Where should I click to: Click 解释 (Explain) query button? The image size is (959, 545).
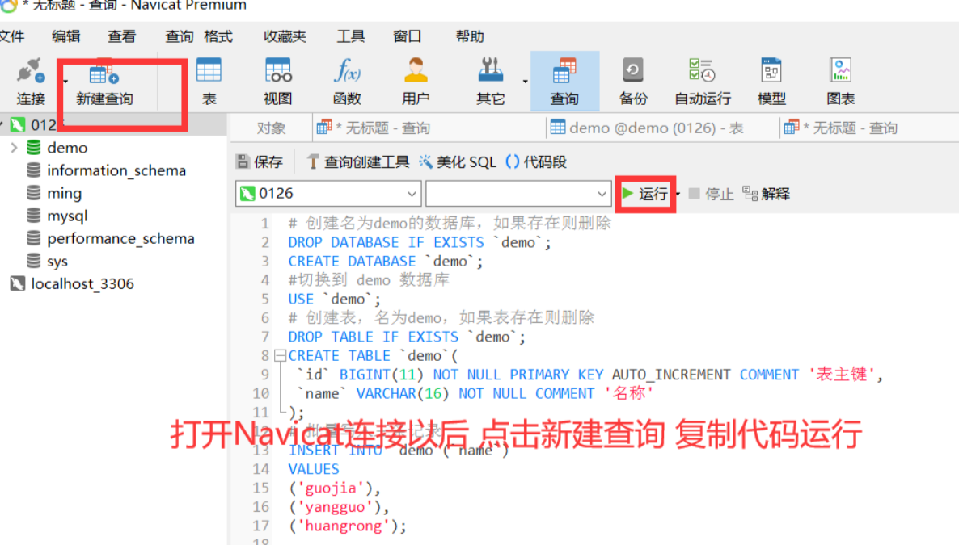click(767, 194)
